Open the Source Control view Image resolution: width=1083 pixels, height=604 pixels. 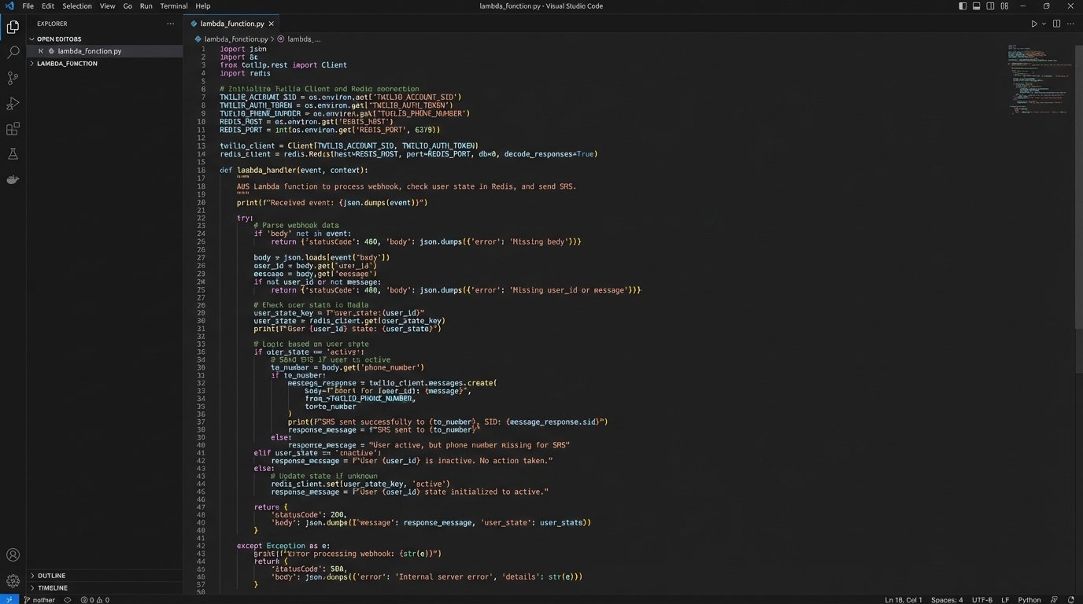pos(13,78)
